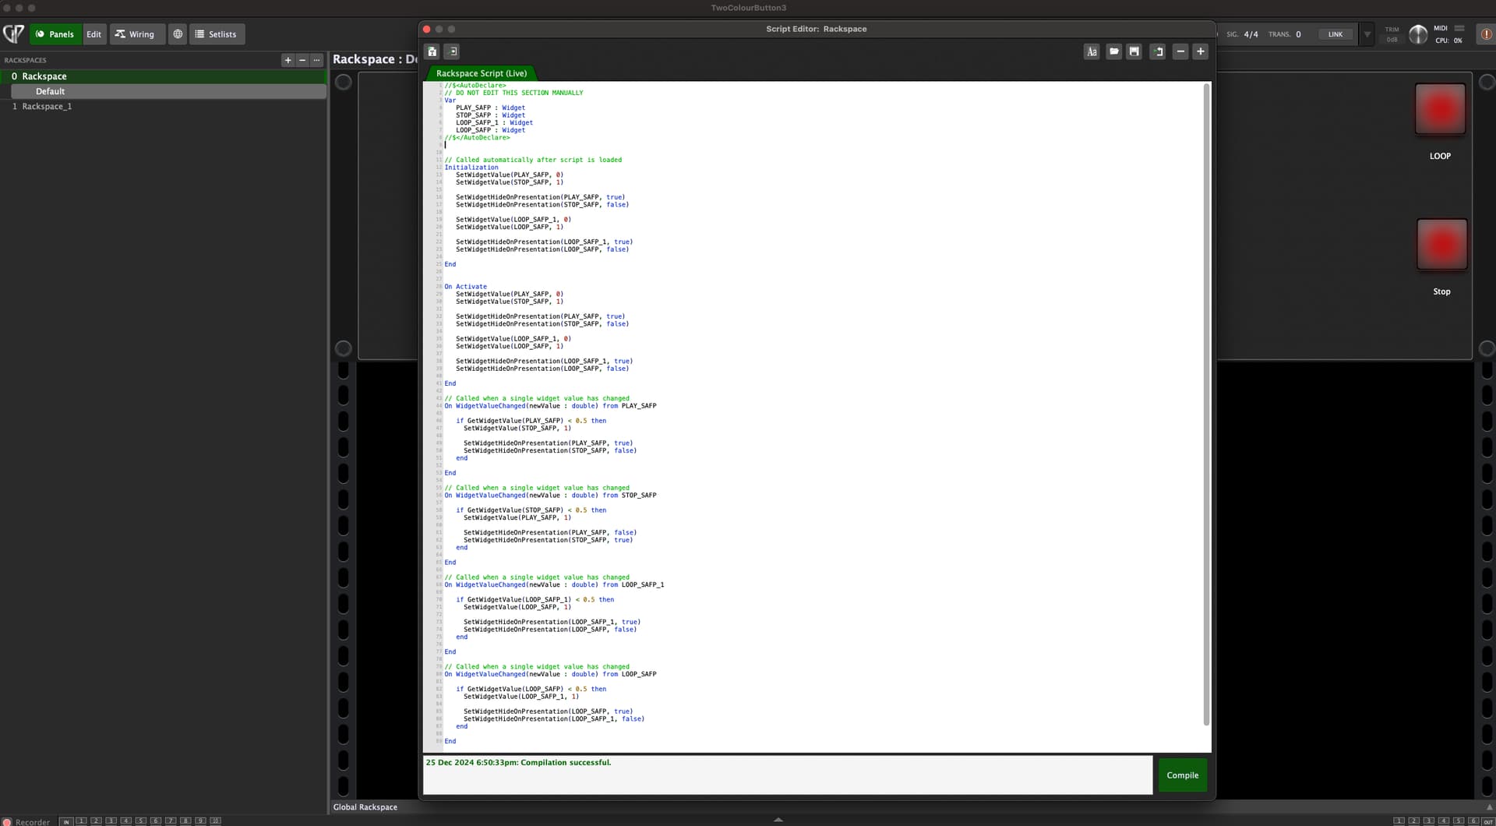Click the font settings Aa icon
The image size is (1496, 826).
(x=1092, y=51)
